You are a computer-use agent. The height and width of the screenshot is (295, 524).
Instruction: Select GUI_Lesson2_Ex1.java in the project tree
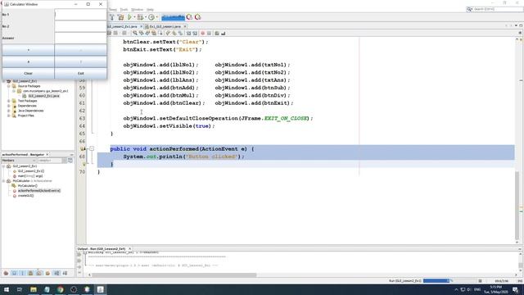click(43, 96)
